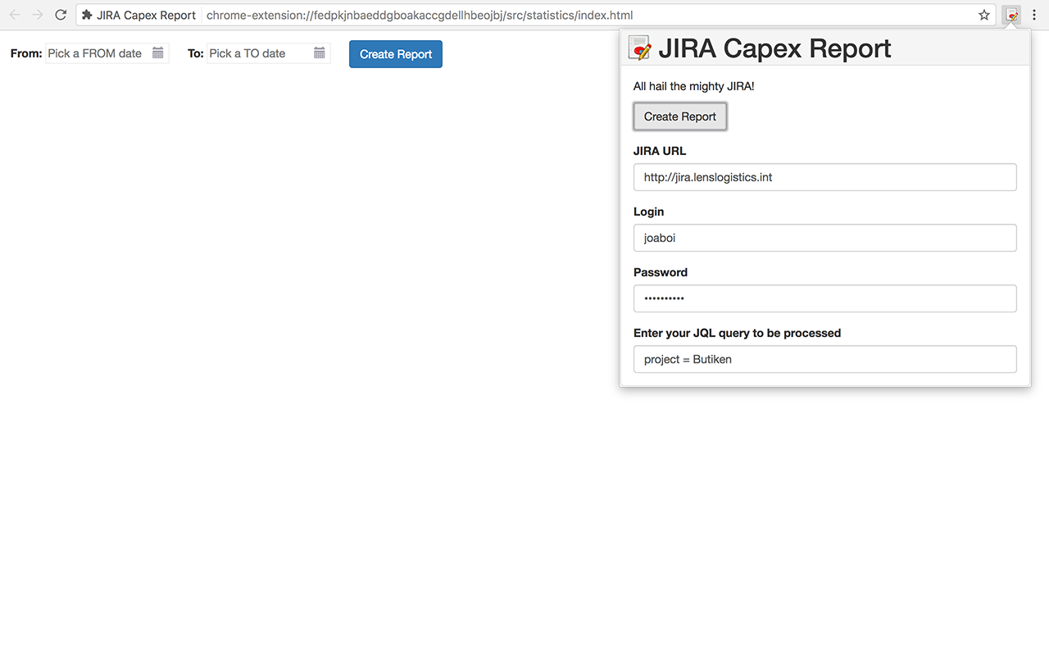Bookmark page with the star icon
This screenshot has width=1049, height=656.
[x=984, y=15]
